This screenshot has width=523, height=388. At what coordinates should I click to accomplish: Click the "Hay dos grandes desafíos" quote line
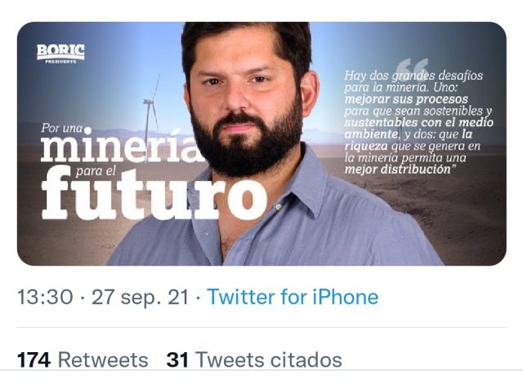[413, 75]
